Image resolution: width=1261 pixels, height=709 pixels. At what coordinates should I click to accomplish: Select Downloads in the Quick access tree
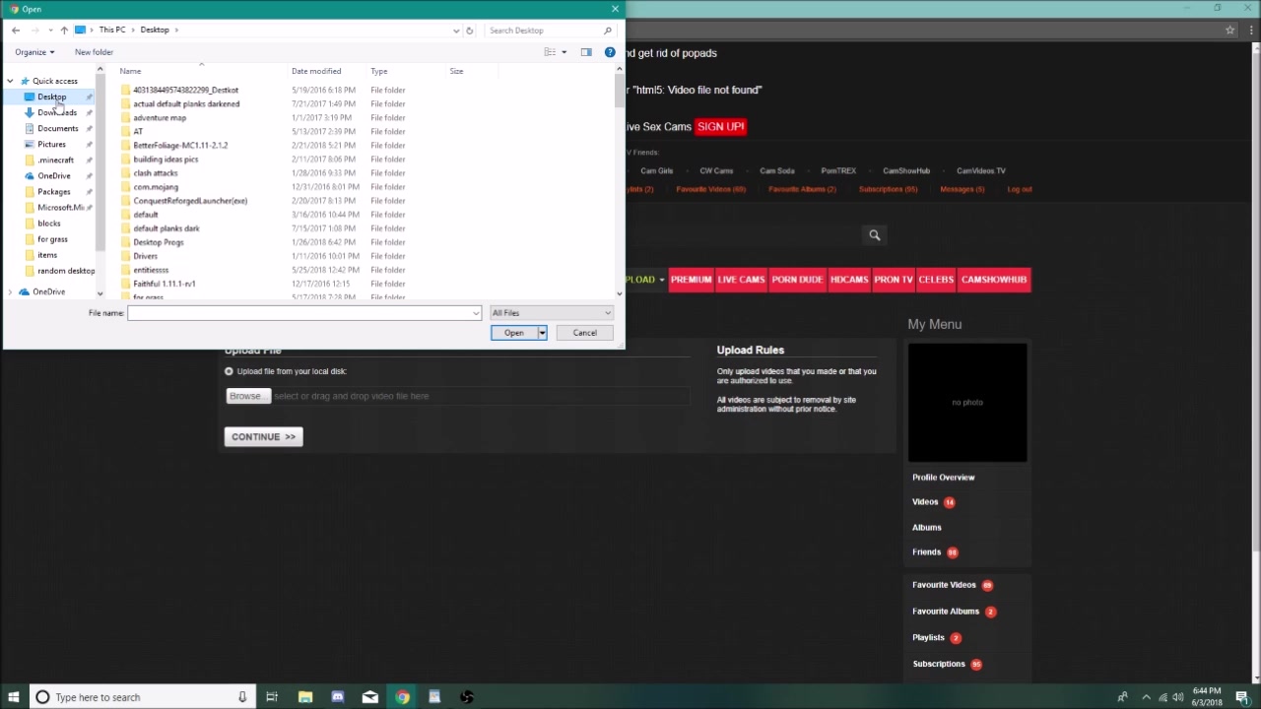[56, 113]
